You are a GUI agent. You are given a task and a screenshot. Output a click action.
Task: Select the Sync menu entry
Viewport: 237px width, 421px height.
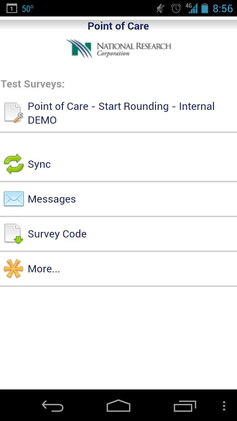click(x=39, y=164)
